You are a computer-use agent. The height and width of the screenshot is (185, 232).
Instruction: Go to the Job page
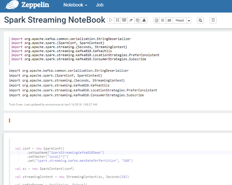point(100,5)
